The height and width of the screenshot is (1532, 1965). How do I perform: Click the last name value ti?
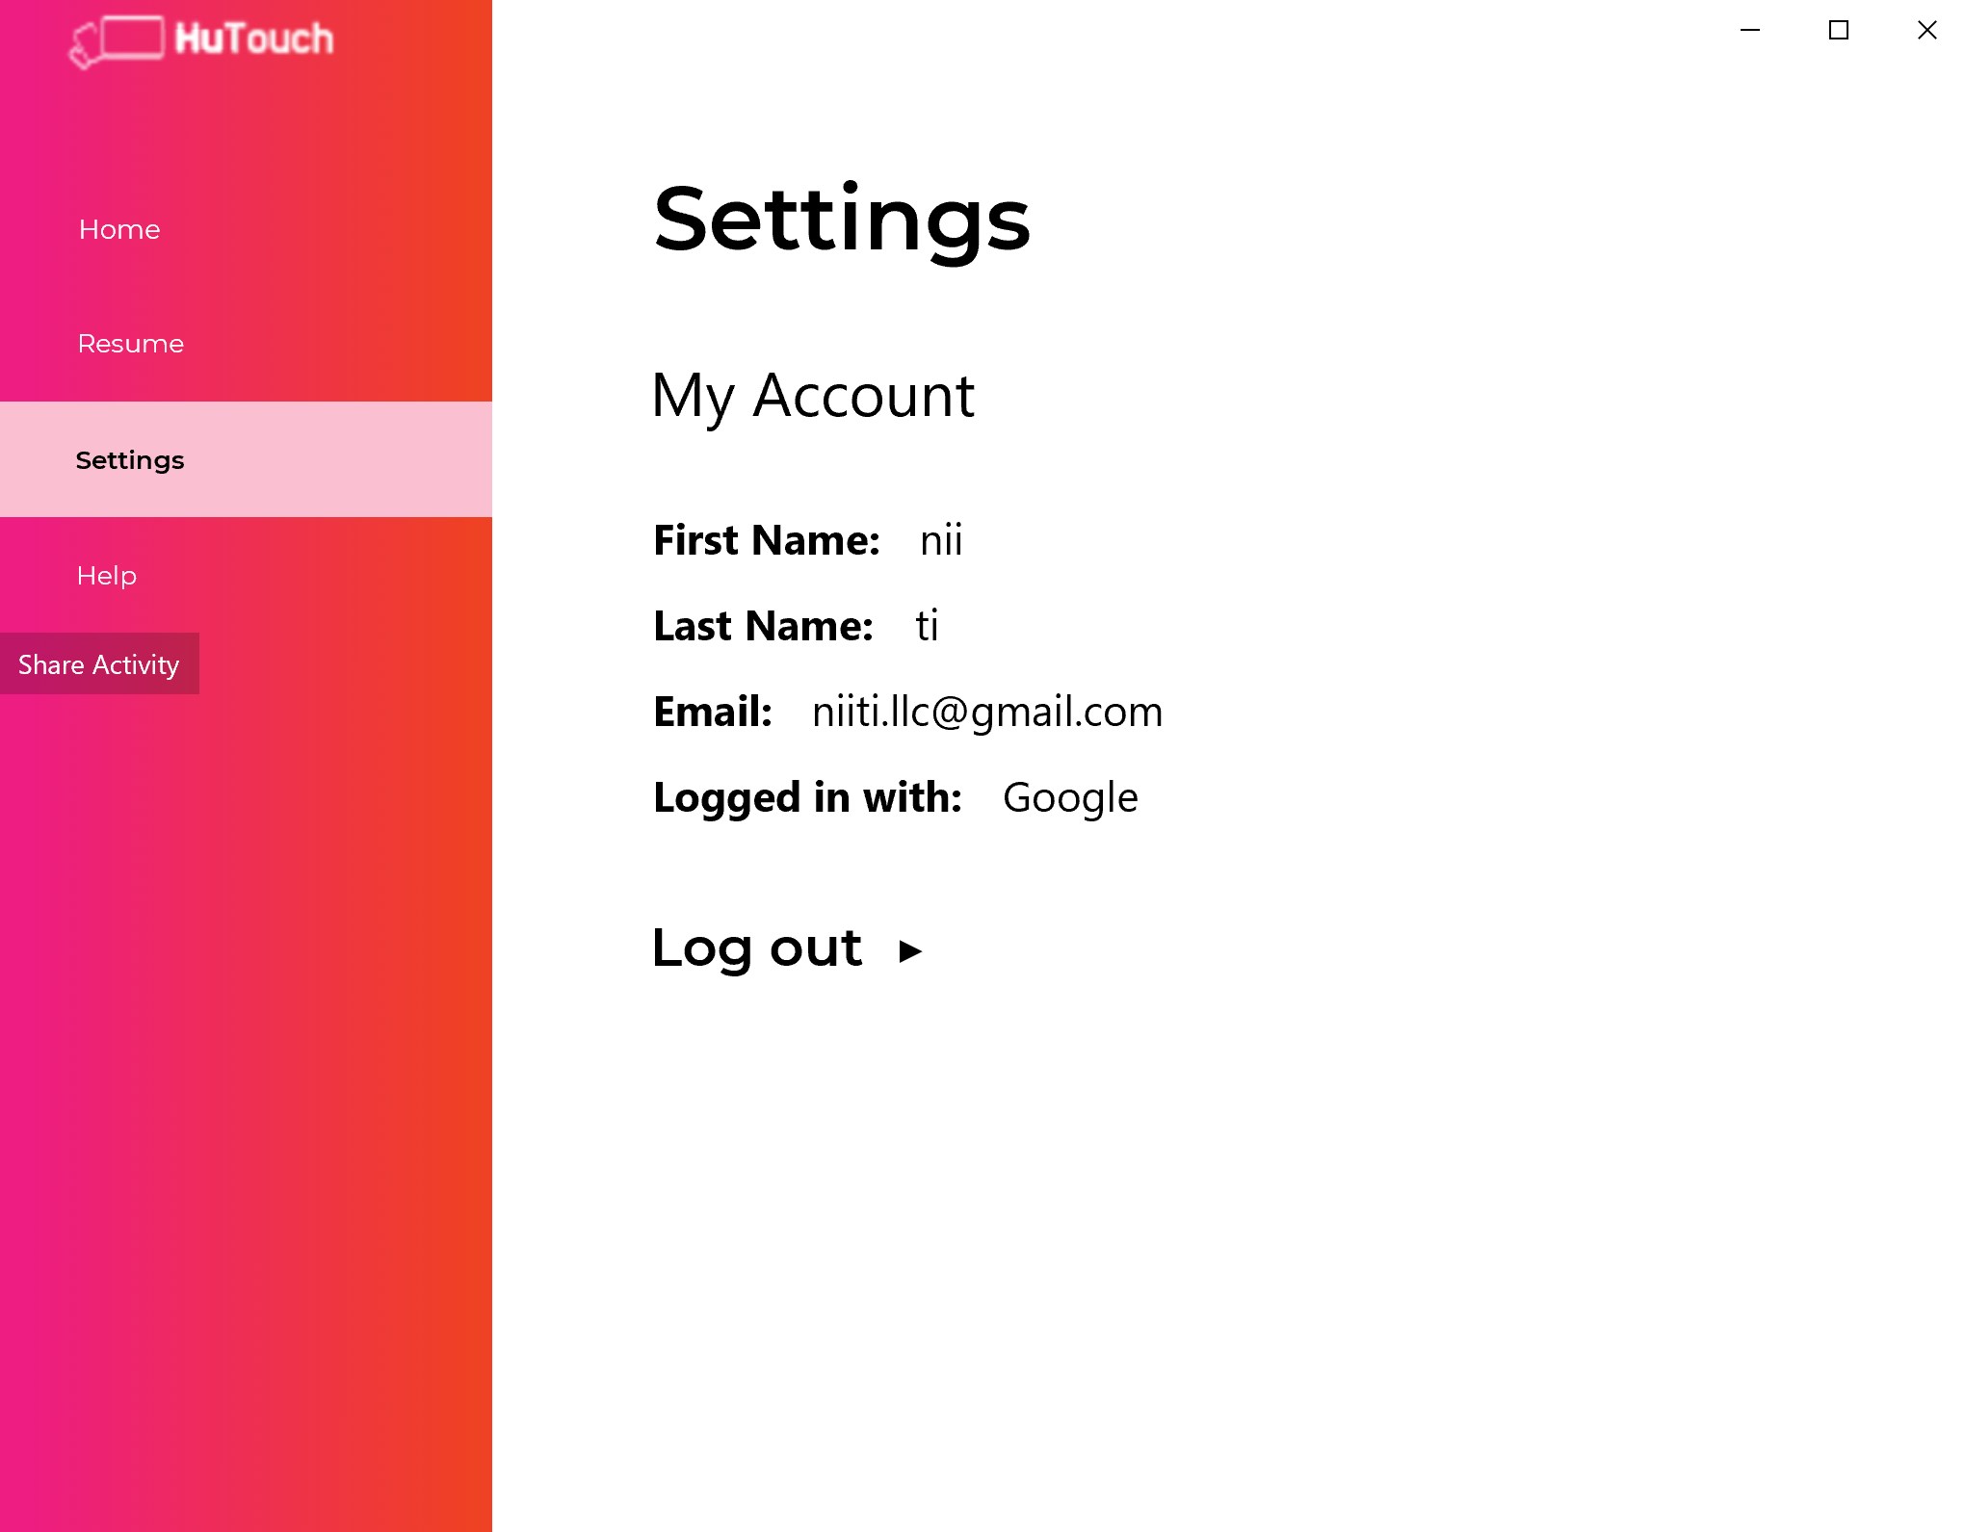[927, 626]
